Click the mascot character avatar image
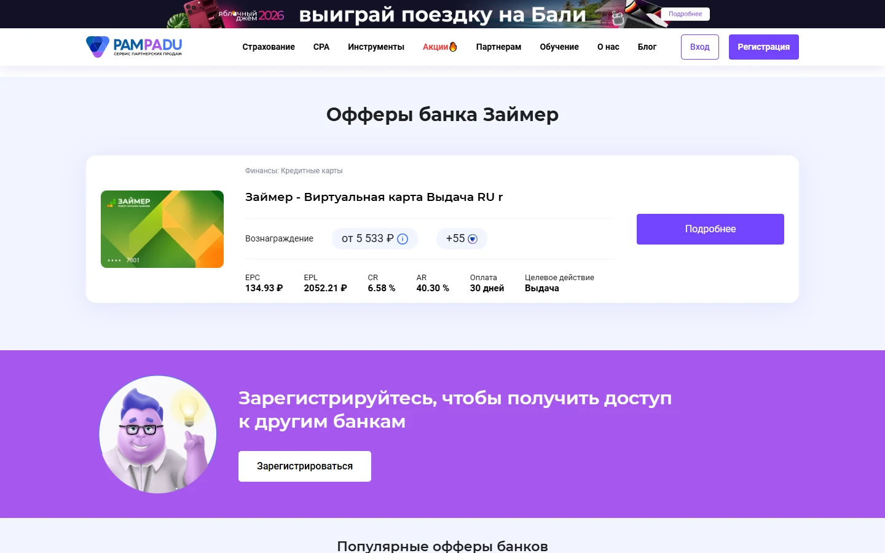The image size is (885, 553). point(158,434)
